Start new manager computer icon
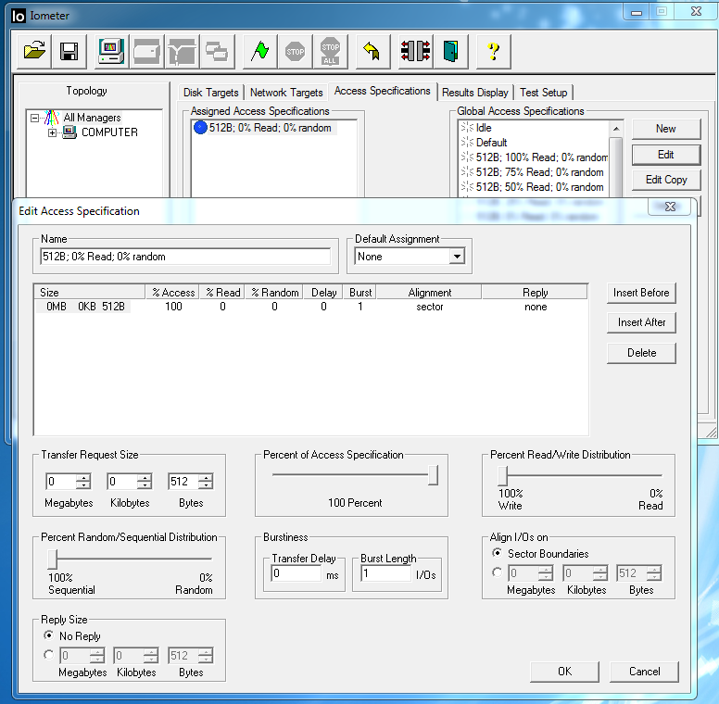Image resolution: width=719 pixels, height=704 pixels. coord(111,51)
